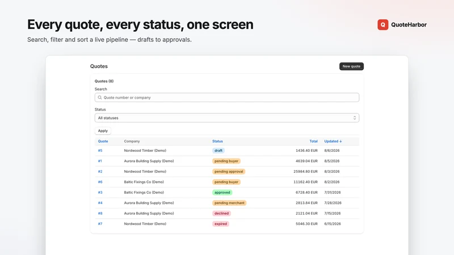This screenshot has width=454, height=255.
Task: Open quote #8
Action: tap(100, 214)
